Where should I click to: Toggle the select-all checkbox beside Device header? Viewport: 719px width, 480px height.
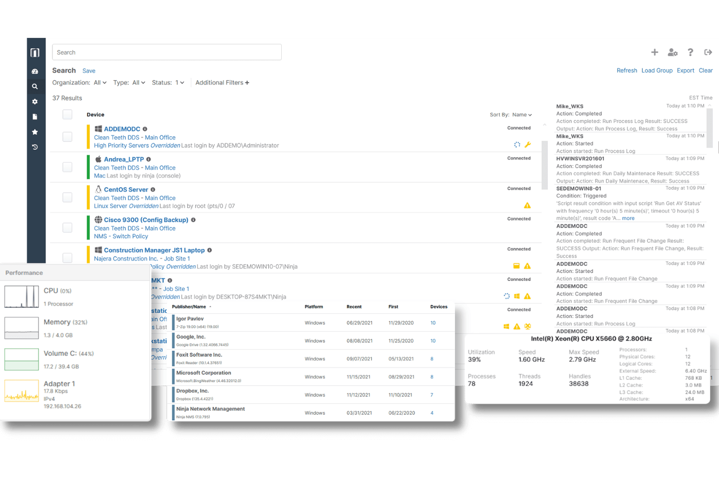coord(68,114)
